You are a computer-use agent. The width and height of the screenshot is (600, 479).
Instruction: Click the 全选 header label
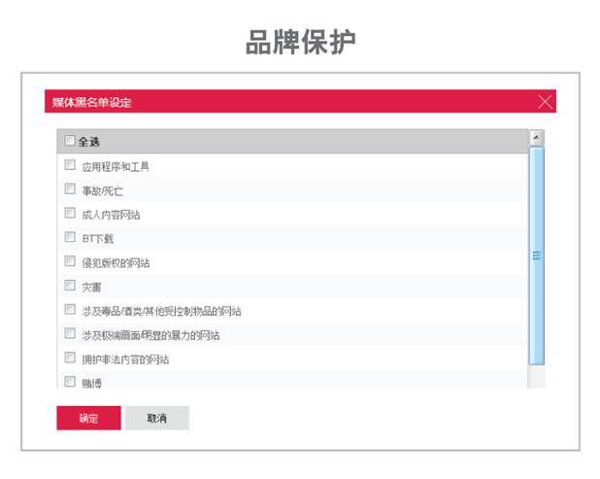[88, 142]
